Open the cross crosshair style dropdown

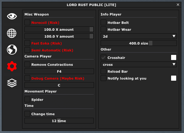coord(139,64)
